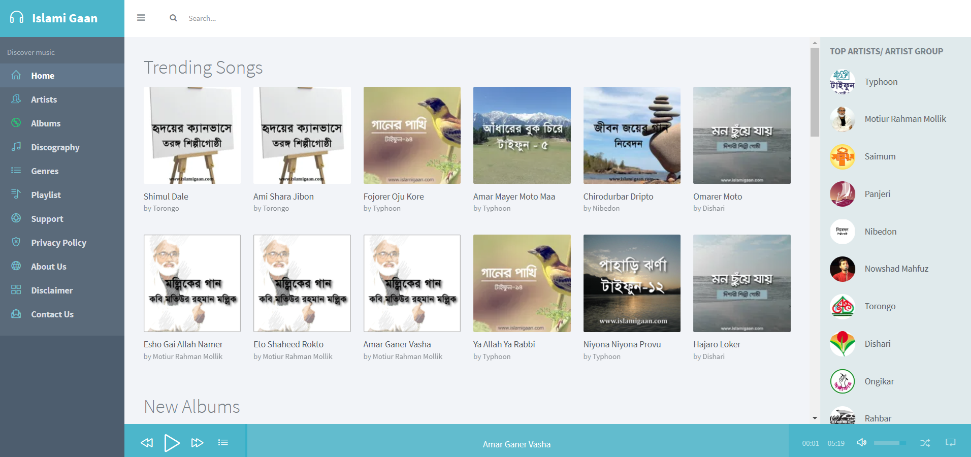Viewport: 971px width, 457px height.
Task: Click the Islami Gaan headphones logo
Action: 17,18
